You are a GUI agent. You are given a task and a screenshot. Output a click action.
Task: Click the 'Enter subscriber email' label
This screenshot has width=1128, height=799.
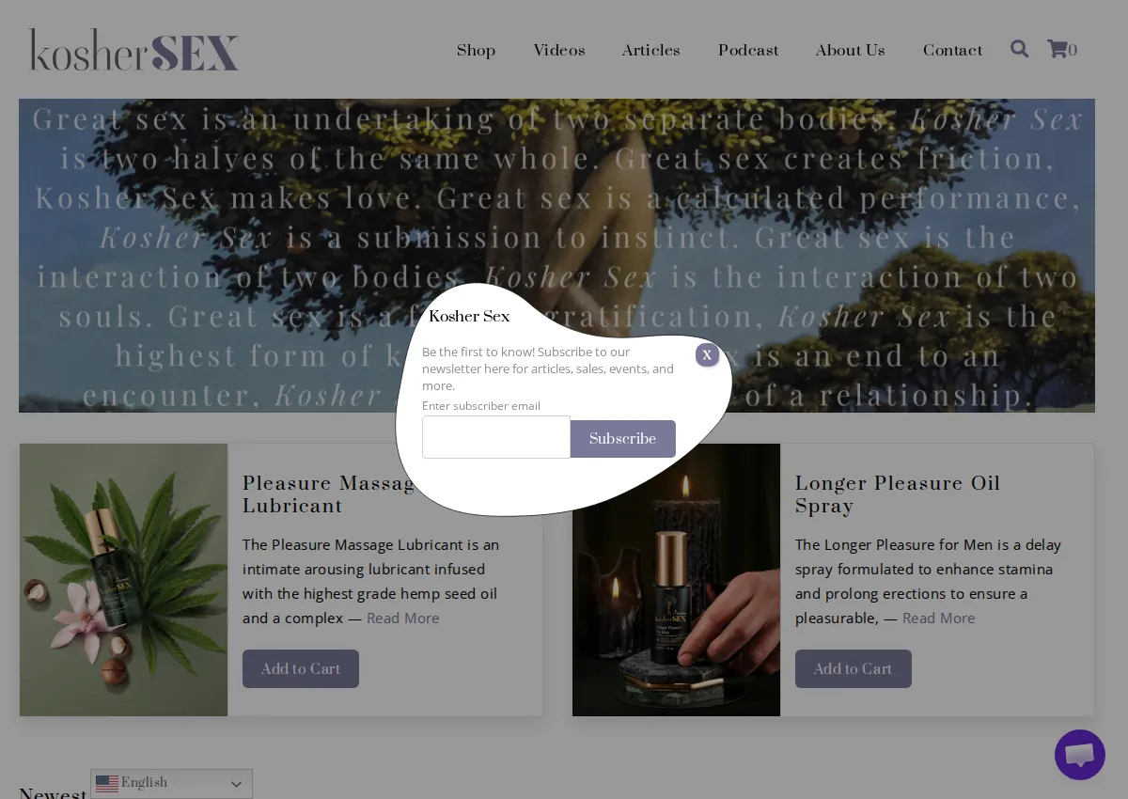pos(481,406)
